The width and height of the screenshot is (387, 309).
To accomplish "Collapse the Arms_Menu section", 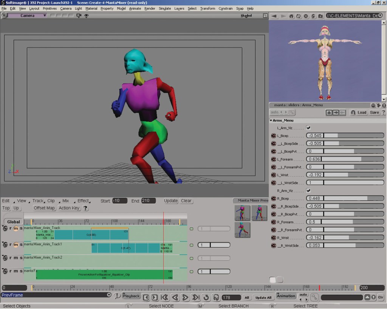I will click(271, 121).
